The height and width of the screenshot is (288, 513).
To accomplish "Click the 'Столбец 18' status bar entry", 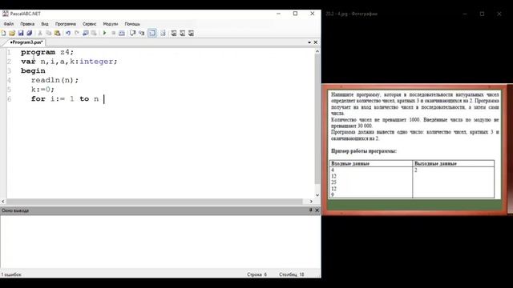I will point(292,274).
